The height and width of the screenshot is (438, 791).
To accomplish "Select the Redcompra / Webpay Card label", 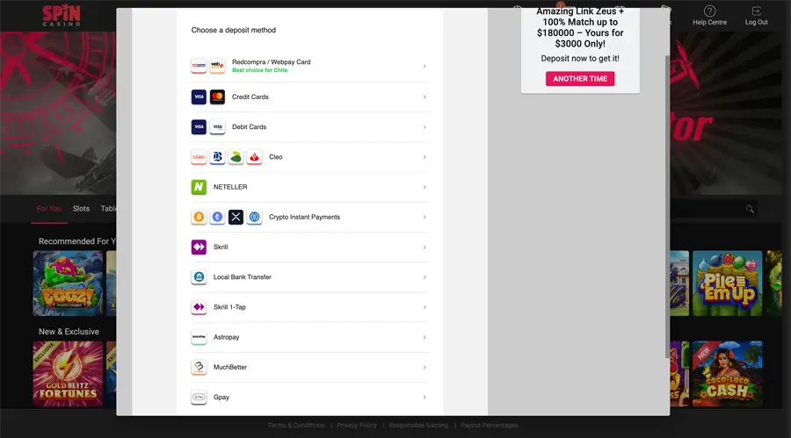I will pyautogui.click(x=272, y=62).
